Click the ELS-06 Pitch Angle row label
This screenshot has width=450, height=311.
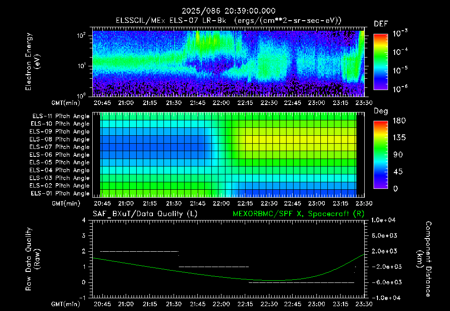(60, 155)
